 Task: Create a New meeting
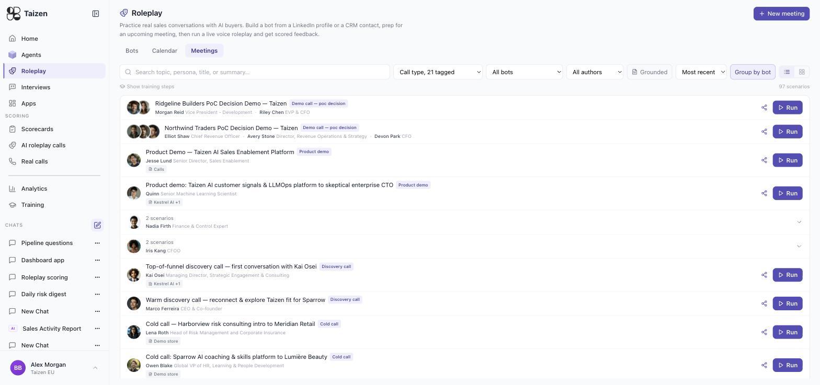coord(781,14)
